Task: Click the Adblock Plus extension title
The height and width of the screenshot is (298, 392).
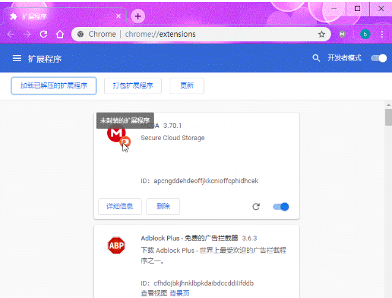Action: point(189,238)
